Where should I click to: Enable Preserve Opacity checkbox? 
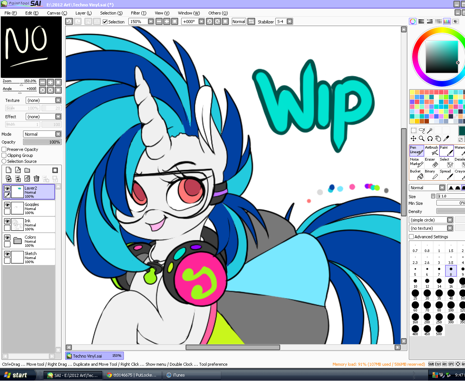[x=4, y=149]
